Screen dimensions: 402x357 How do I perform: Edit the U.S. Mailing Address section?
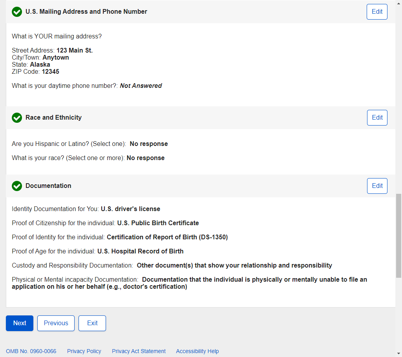[377, 12]
